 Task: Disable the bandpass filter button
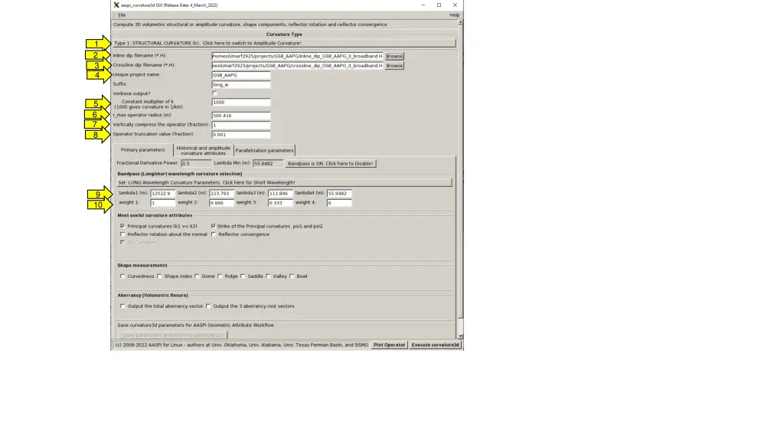click(330, 164)
